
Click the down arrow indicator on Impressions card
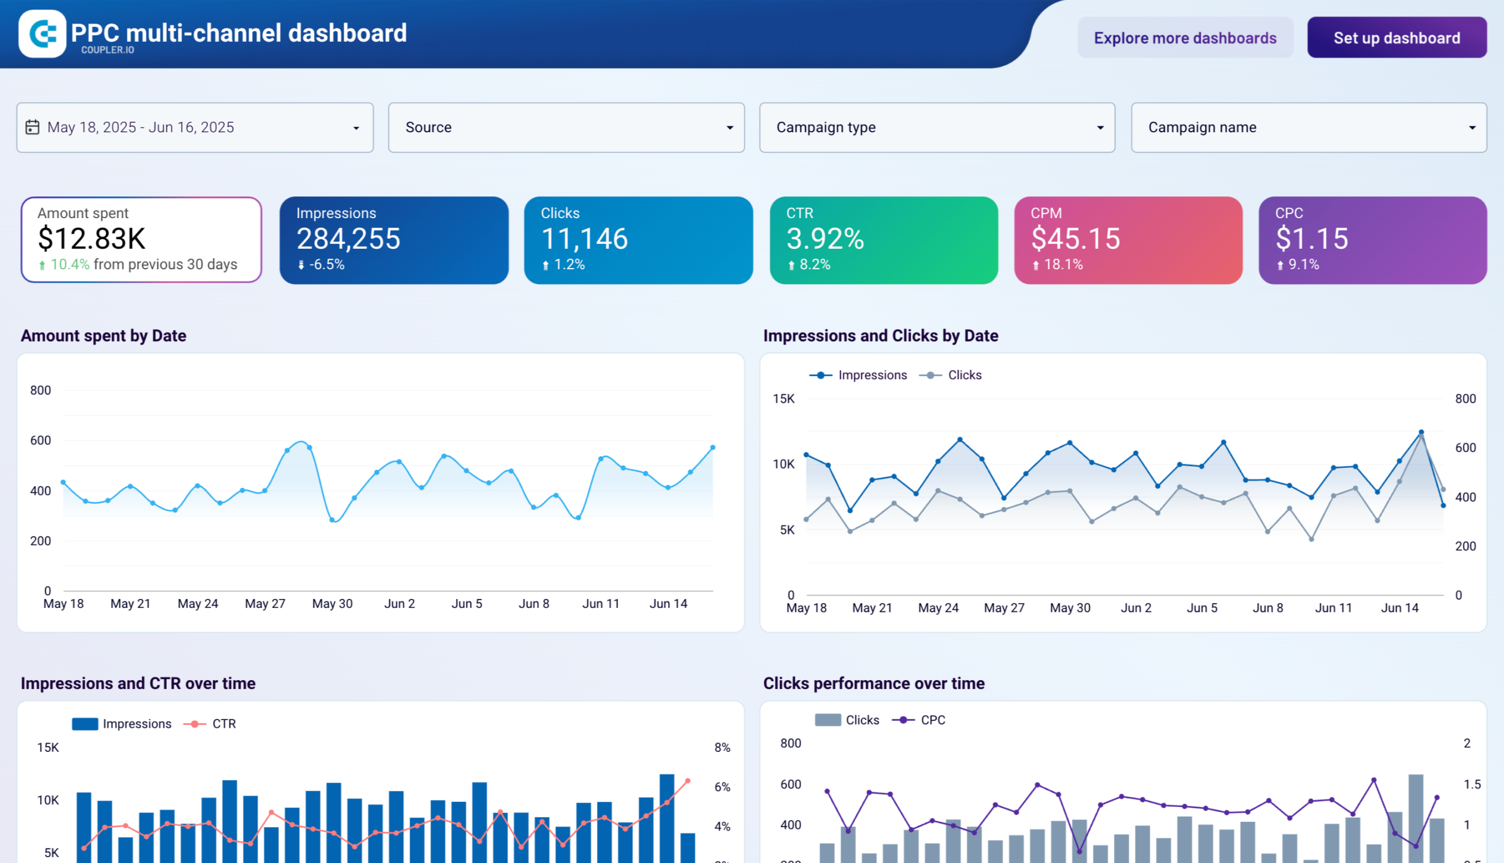pos(302,265)
